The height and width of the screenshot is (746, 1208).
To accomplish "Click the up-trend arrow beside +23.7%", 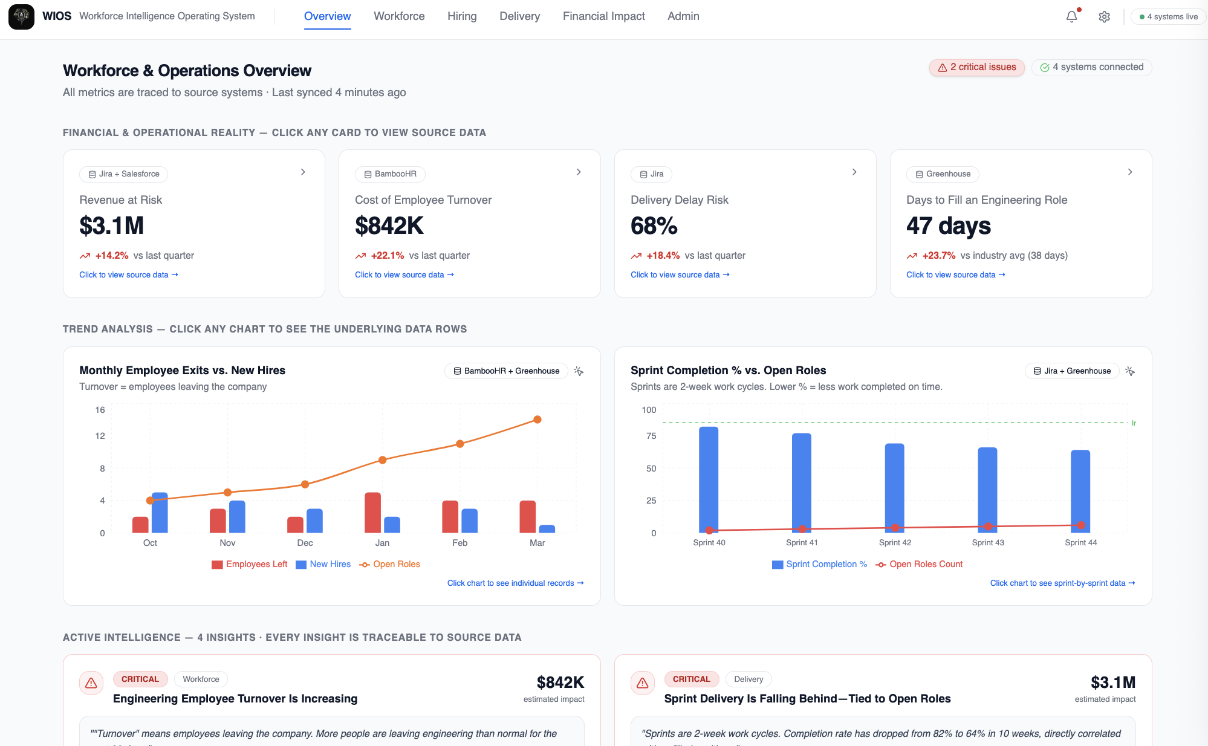I will coord(912,256).
